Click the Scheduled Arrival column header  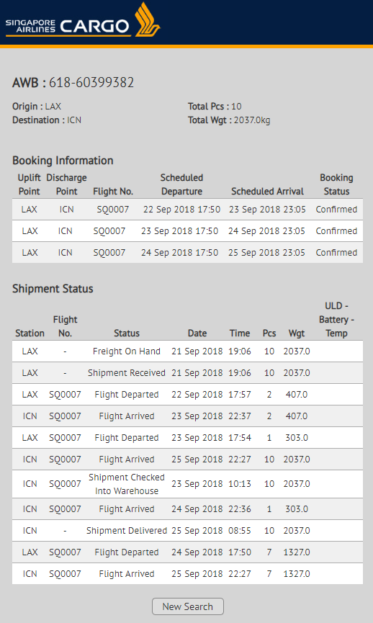pyautogui.click(x=267, y=191)
